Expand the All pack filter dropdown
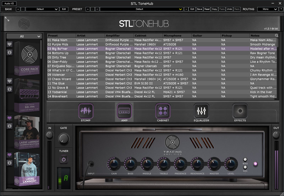 click(x=24, y=36)
